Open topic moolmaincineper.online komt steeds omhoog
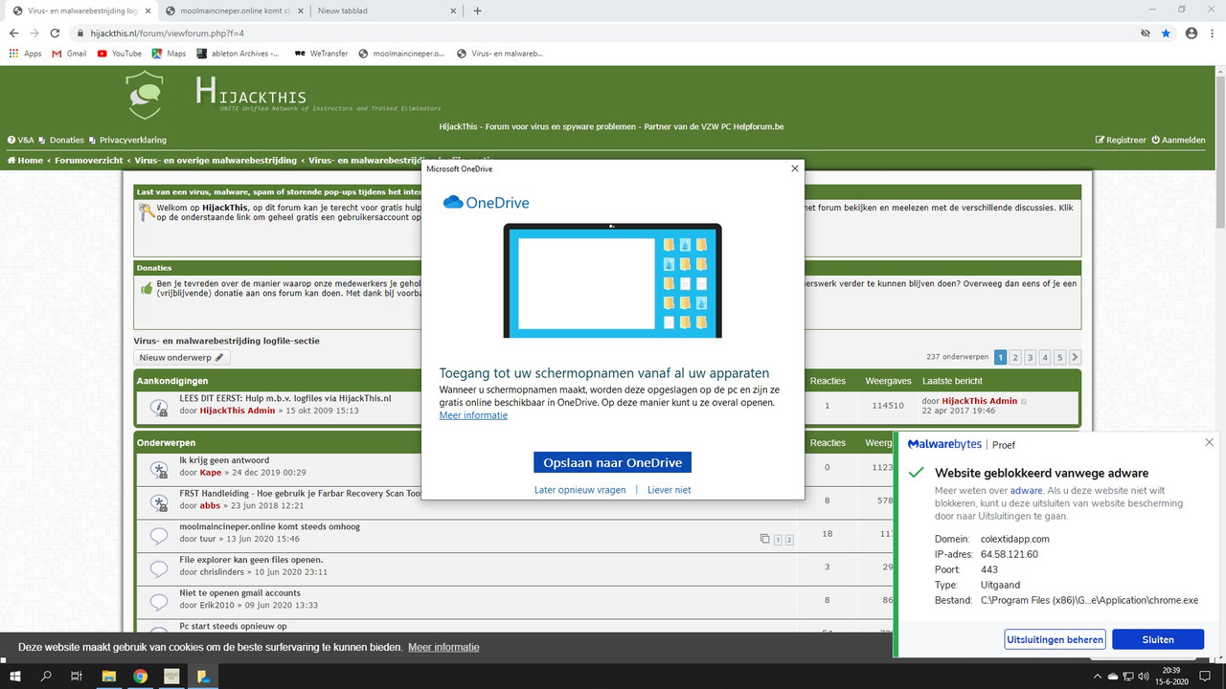Screen dimensions: 1226x689 (x=270, y=526)
